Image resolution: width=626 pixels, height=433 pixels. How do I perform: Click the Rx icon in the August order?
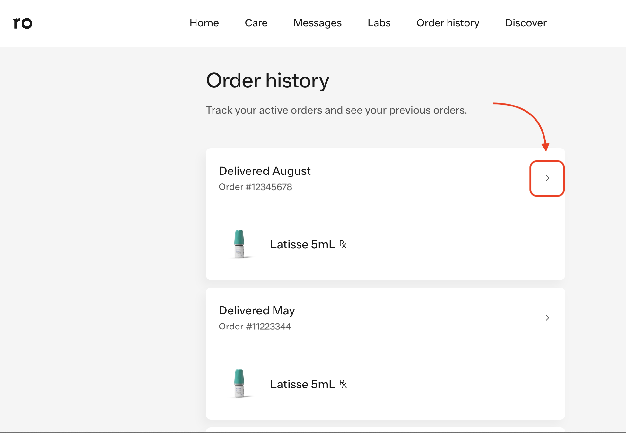click(x=343, y=244)
